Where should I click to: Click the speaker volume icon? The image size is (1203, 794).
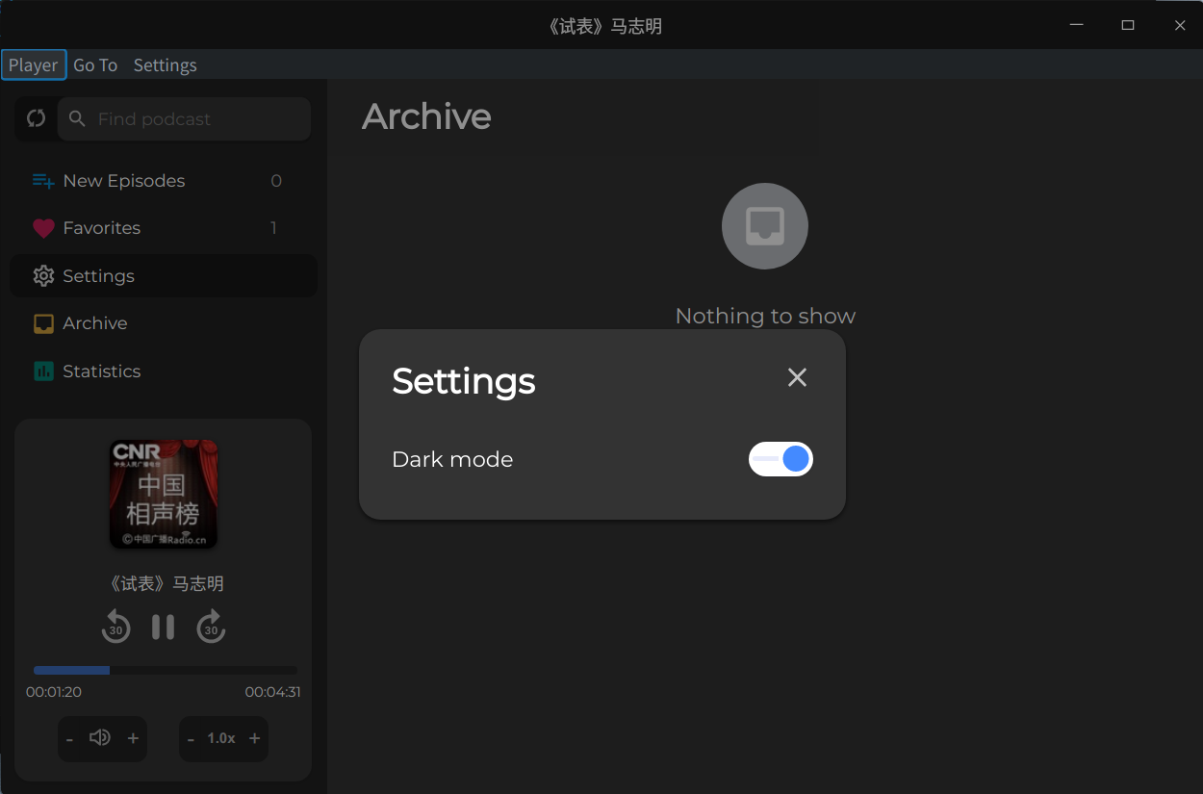[x=100, y=738]
